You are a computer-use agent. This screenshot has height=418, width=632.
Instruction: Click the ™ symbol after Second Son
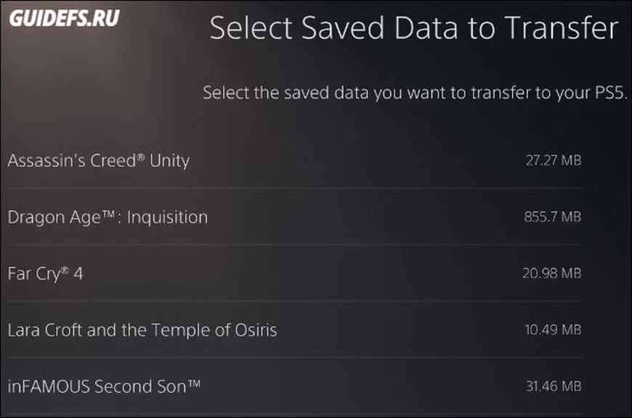[x=193, y=382]
